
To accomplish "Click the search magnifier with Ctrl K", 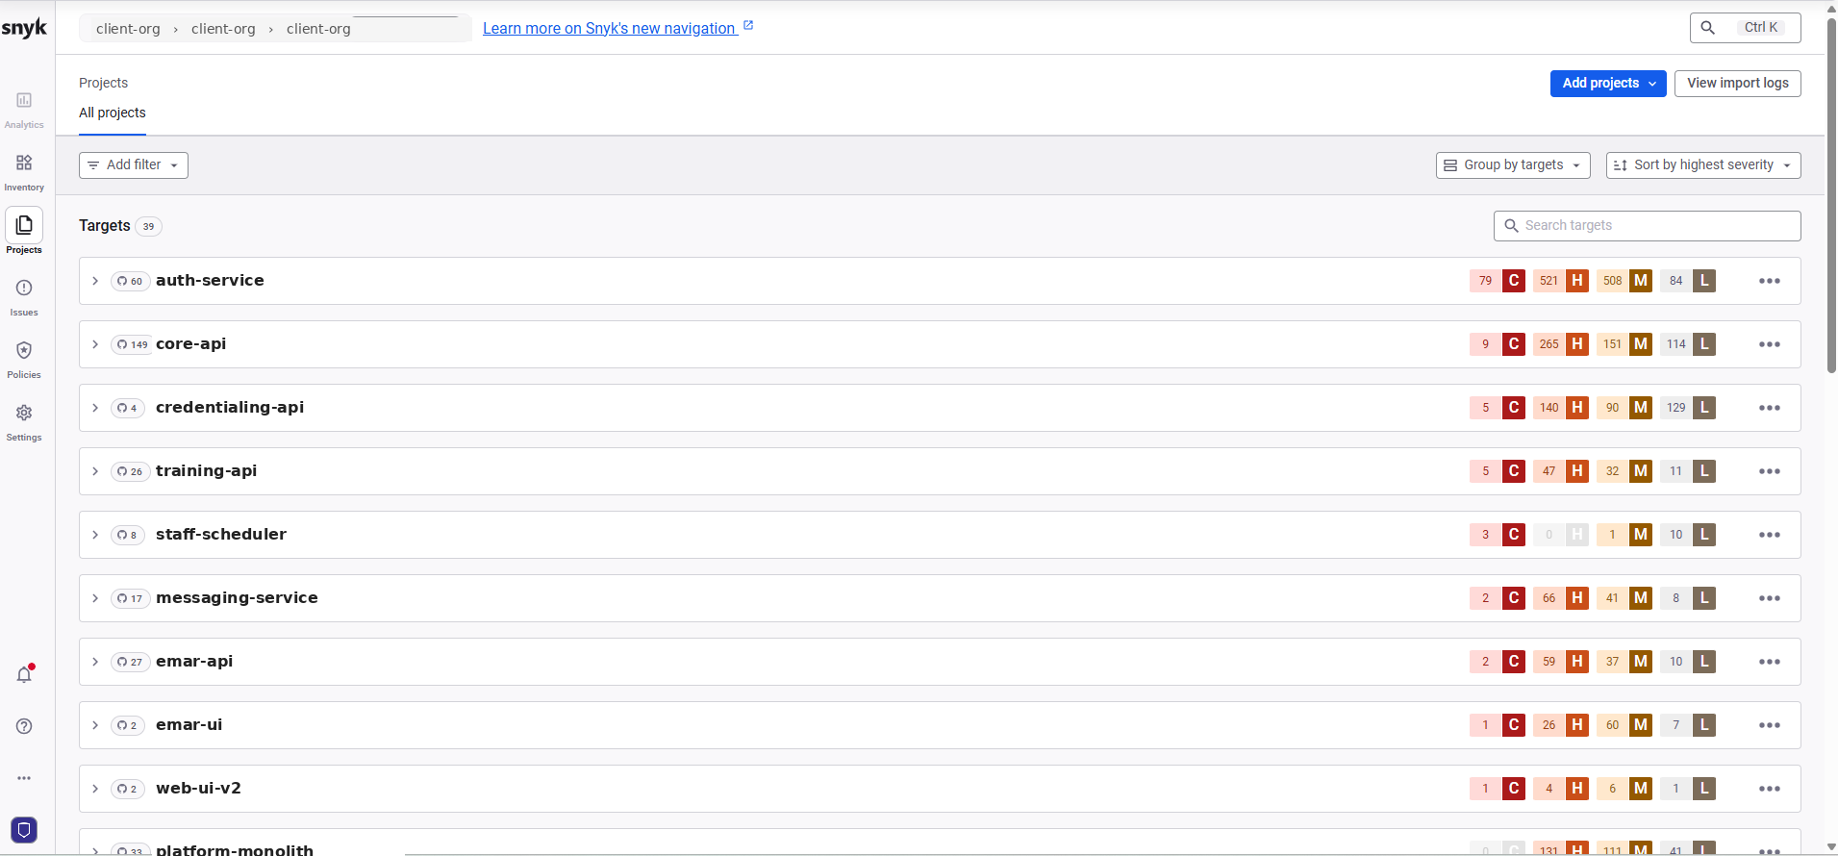I will tap(1745, 28).
